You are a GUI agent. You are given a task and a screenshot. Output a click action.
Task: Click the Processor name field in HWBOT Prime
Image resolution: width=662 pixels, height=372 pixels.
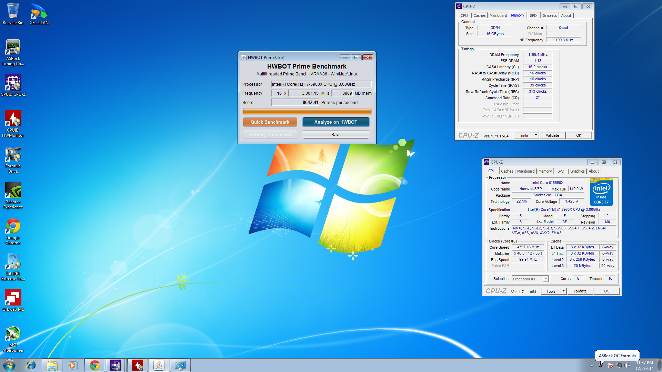(x=321, y=84)
